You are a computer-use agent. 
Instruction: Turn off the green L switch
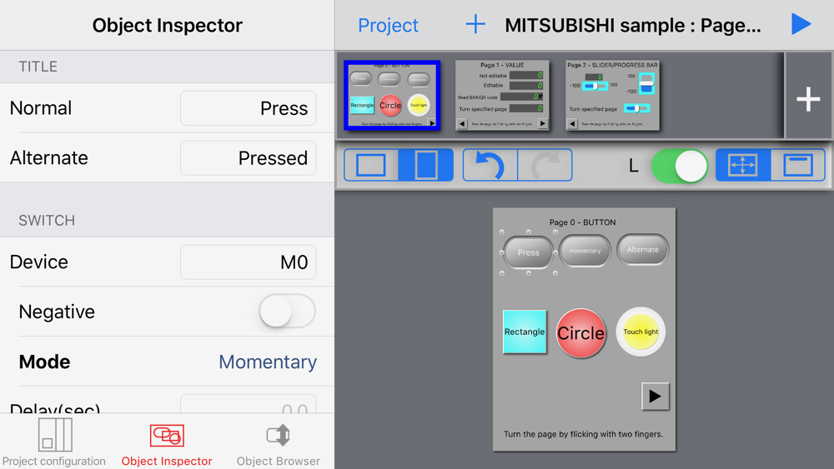(680, 166)
